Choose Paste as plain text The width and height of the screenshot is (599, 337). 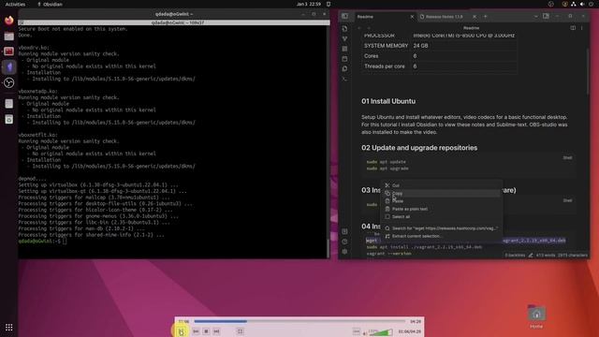click(441, 209)
